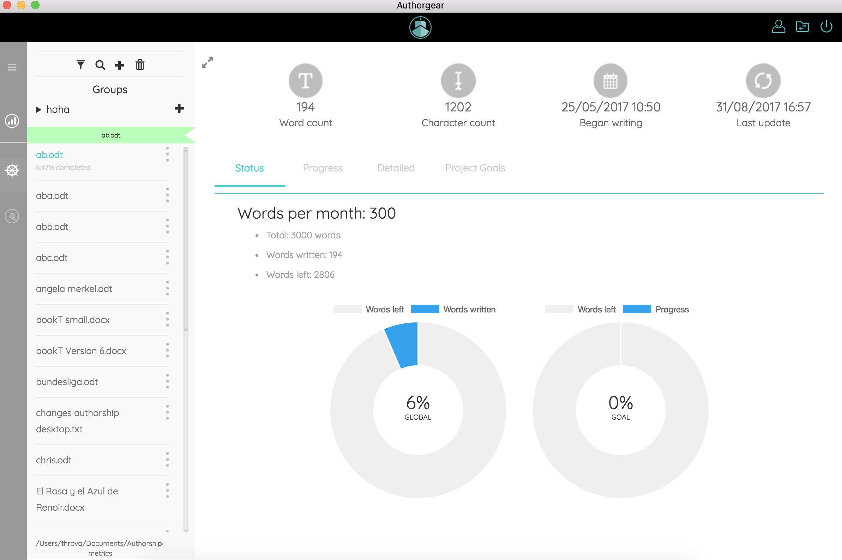Click the Total: 3000 words line

pyautogui.click(x=303, y=235)
